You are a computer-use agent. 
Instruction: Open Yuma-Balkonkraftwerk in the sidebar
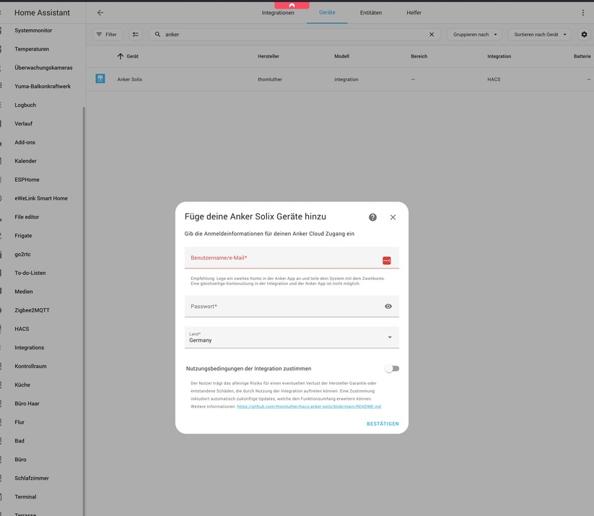click(42, 86)
